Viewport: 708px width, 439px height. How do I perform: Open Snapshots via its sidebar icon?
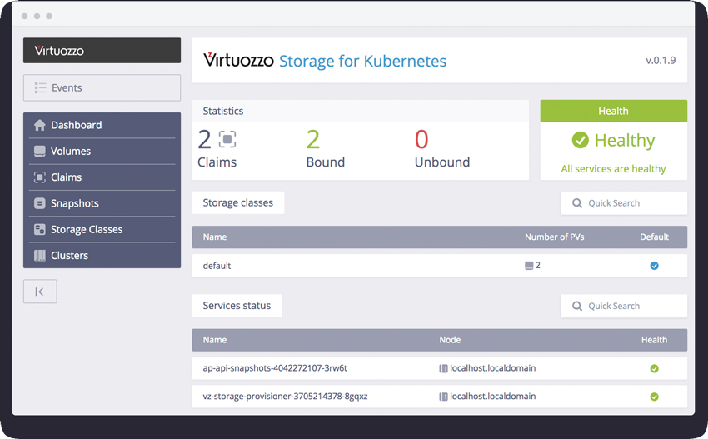[x=40, y=204]
